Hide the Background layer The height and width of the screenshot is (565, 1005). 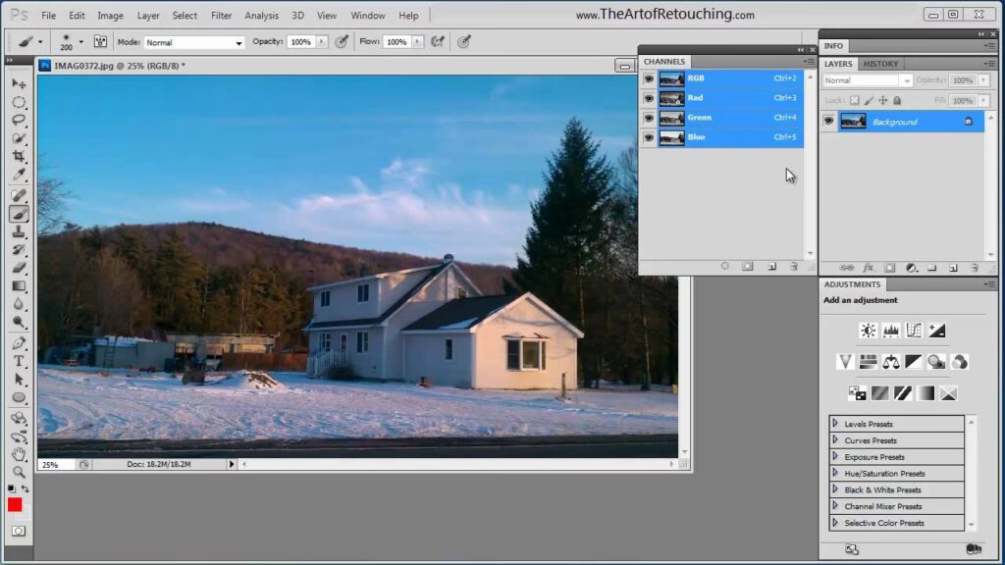click(829, 122)
